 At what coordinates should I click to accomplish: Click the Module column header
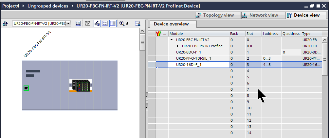click(198, 34)
